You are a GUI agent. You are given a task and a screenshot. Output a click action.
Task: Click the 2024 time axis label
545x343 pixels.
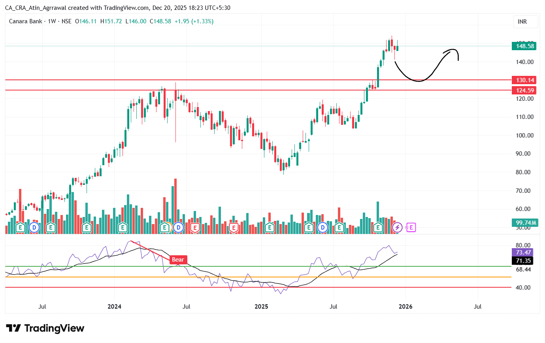[114, 306]
